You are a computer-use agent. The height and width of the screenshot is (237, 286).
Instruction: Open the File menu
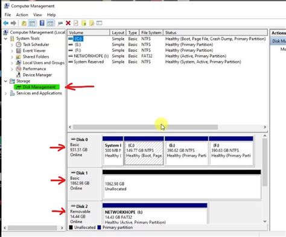pyautogui.click(x=8, y=14)
